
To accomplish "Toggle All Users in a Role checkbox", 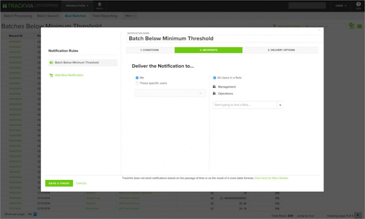I will point(215,78).
